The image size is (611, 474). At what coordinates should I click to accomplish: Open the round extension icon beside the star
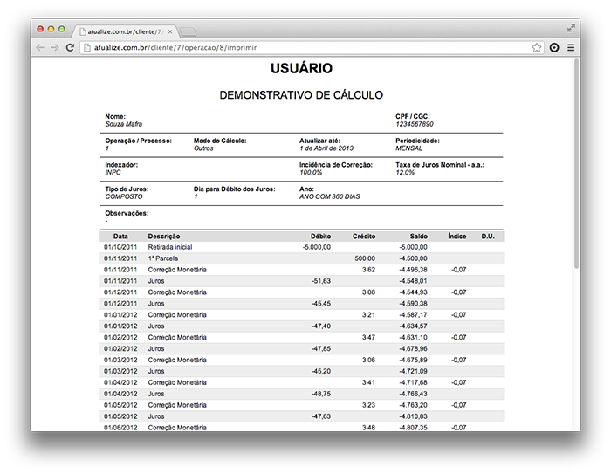click(x=554, y=47)
